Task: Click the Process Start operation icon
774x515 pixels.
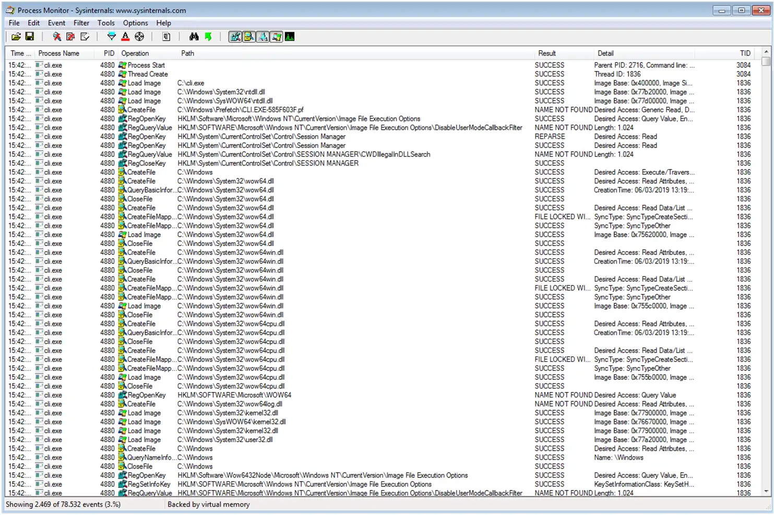Action: point(123,65)
